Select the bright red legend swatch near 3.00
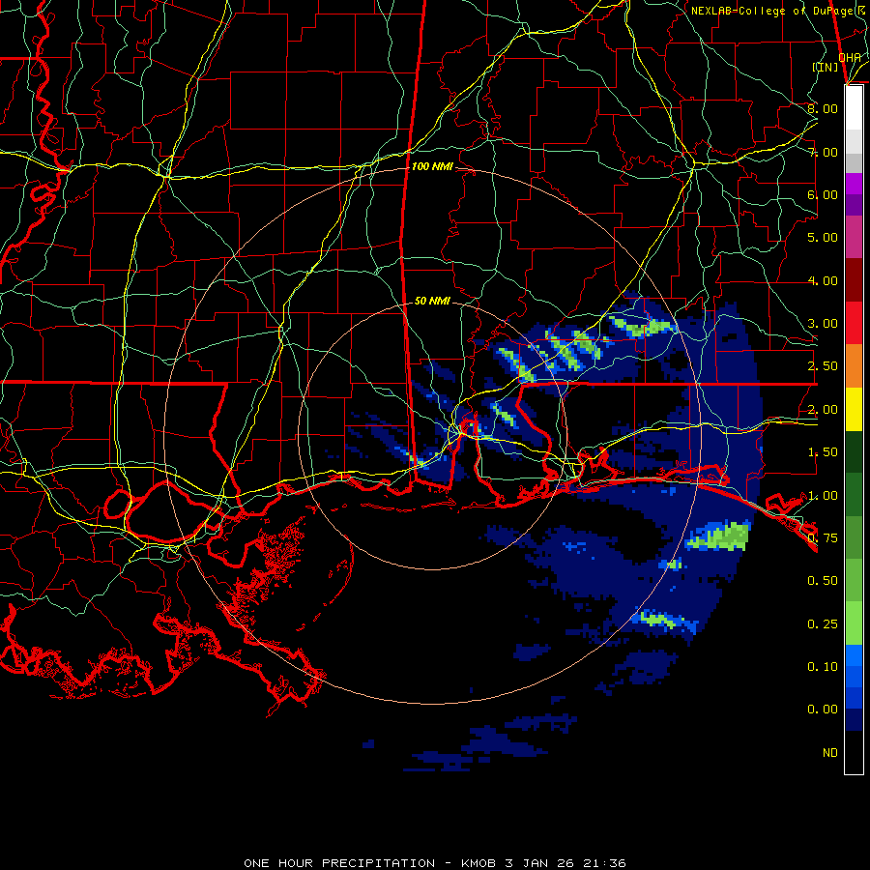Screen dimensions: 870x870 [x=854, y=323]
